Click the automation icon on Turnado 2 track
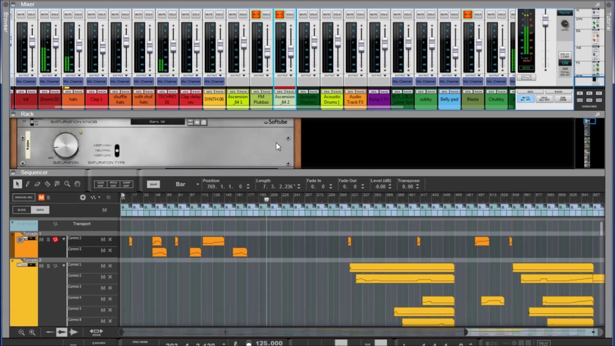This screenshot has height=346, width=615. tap(55, 266)
